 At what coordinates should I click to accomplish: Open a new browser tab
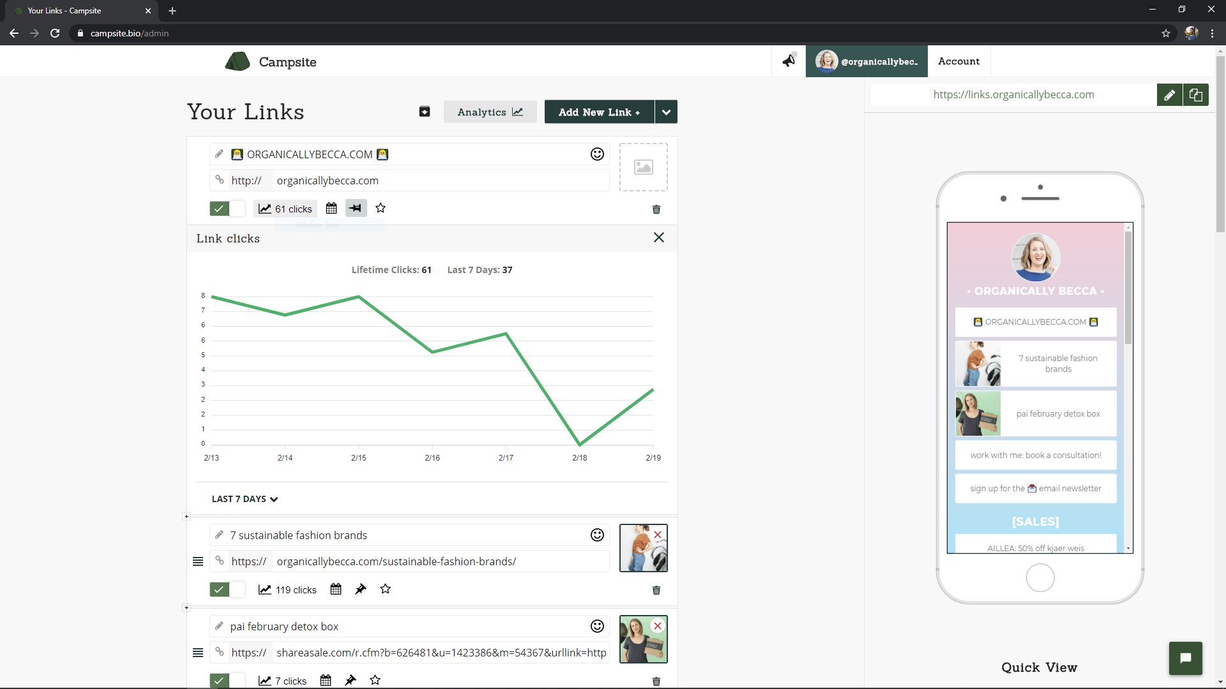coord(172,11)
